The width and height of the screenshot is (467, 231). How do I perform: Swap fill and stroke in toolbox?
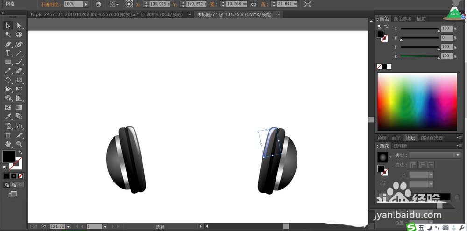point(20,152)
